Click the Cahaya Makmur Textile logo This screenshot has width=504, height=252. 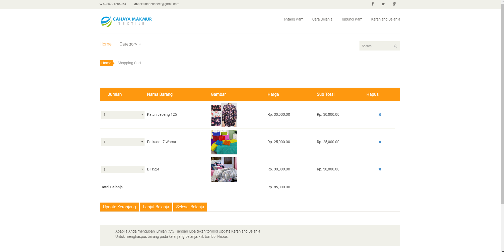126,21
